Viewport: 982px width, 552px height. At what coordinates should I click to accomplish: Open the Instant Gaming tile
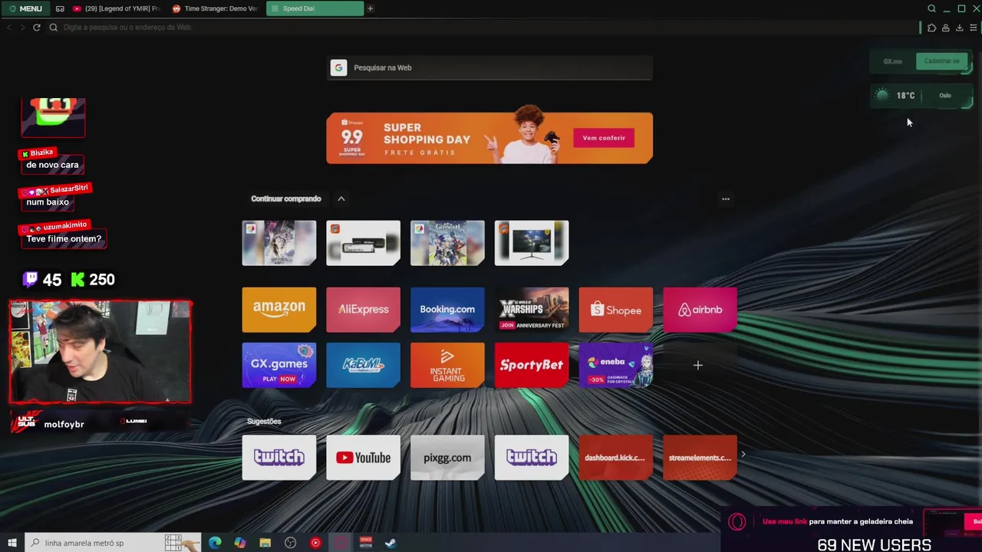447,365
